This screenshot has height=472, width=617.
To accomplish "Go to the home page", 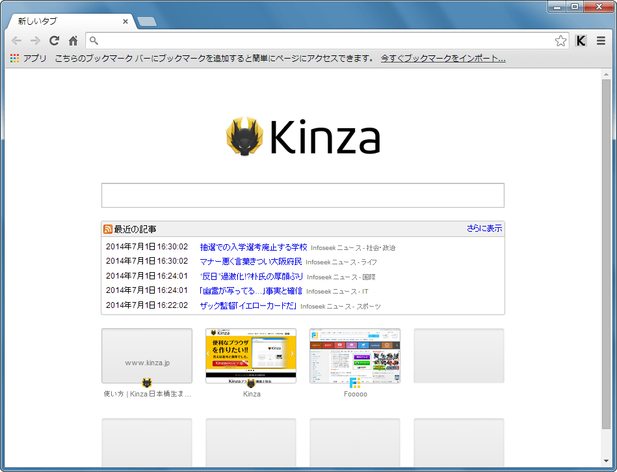I will pos(73,40).
